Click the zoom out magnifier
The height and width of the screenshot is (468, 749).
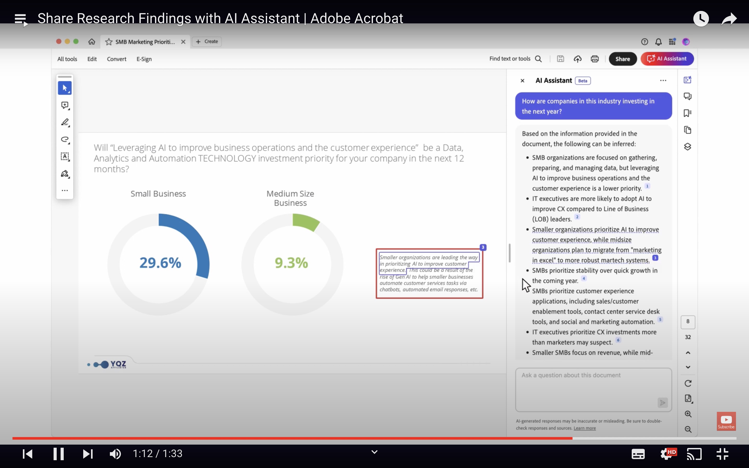coord(688,430)
